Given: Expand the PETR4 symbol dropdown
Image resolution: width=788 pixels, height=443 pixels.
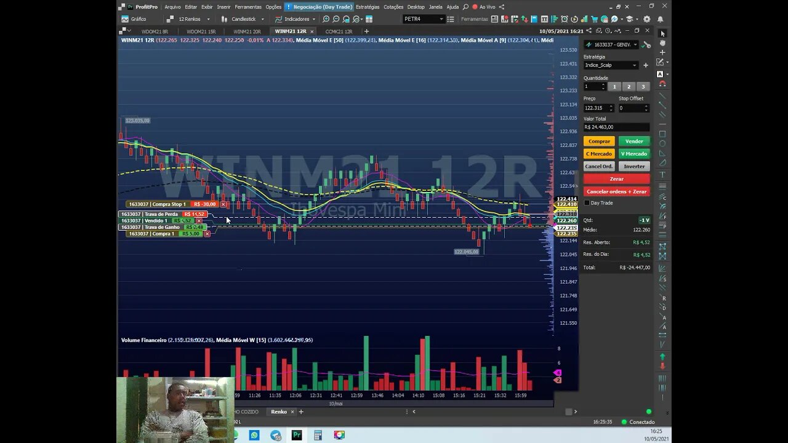Looking at the screenshot, I should pyautogui.click(x=441, y=19).
